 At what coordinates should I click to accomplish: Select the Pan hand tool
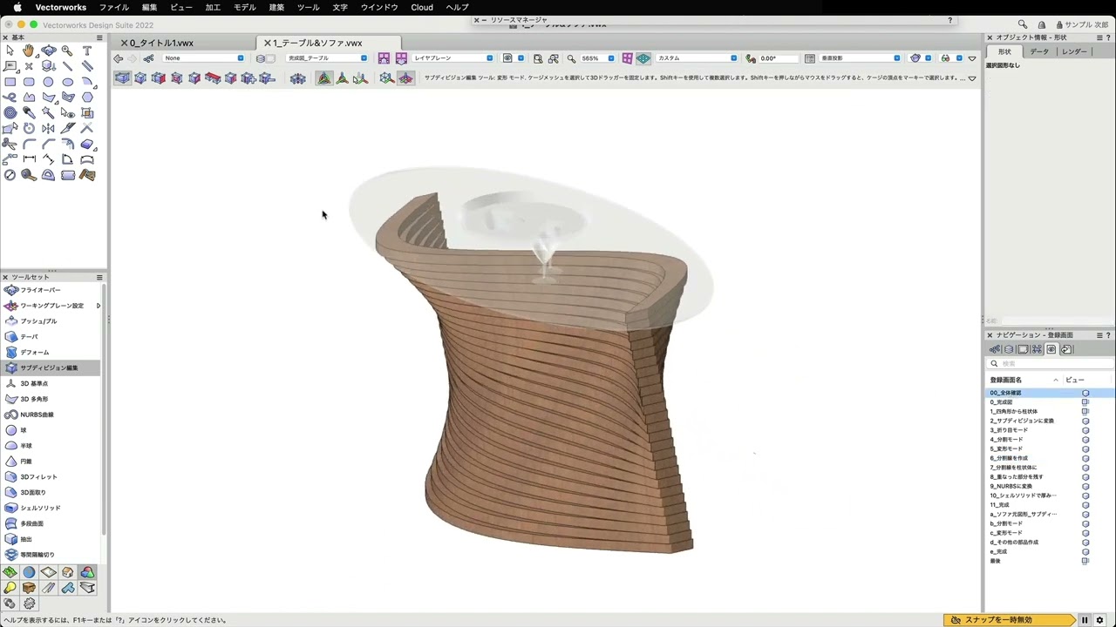(29, 51)
